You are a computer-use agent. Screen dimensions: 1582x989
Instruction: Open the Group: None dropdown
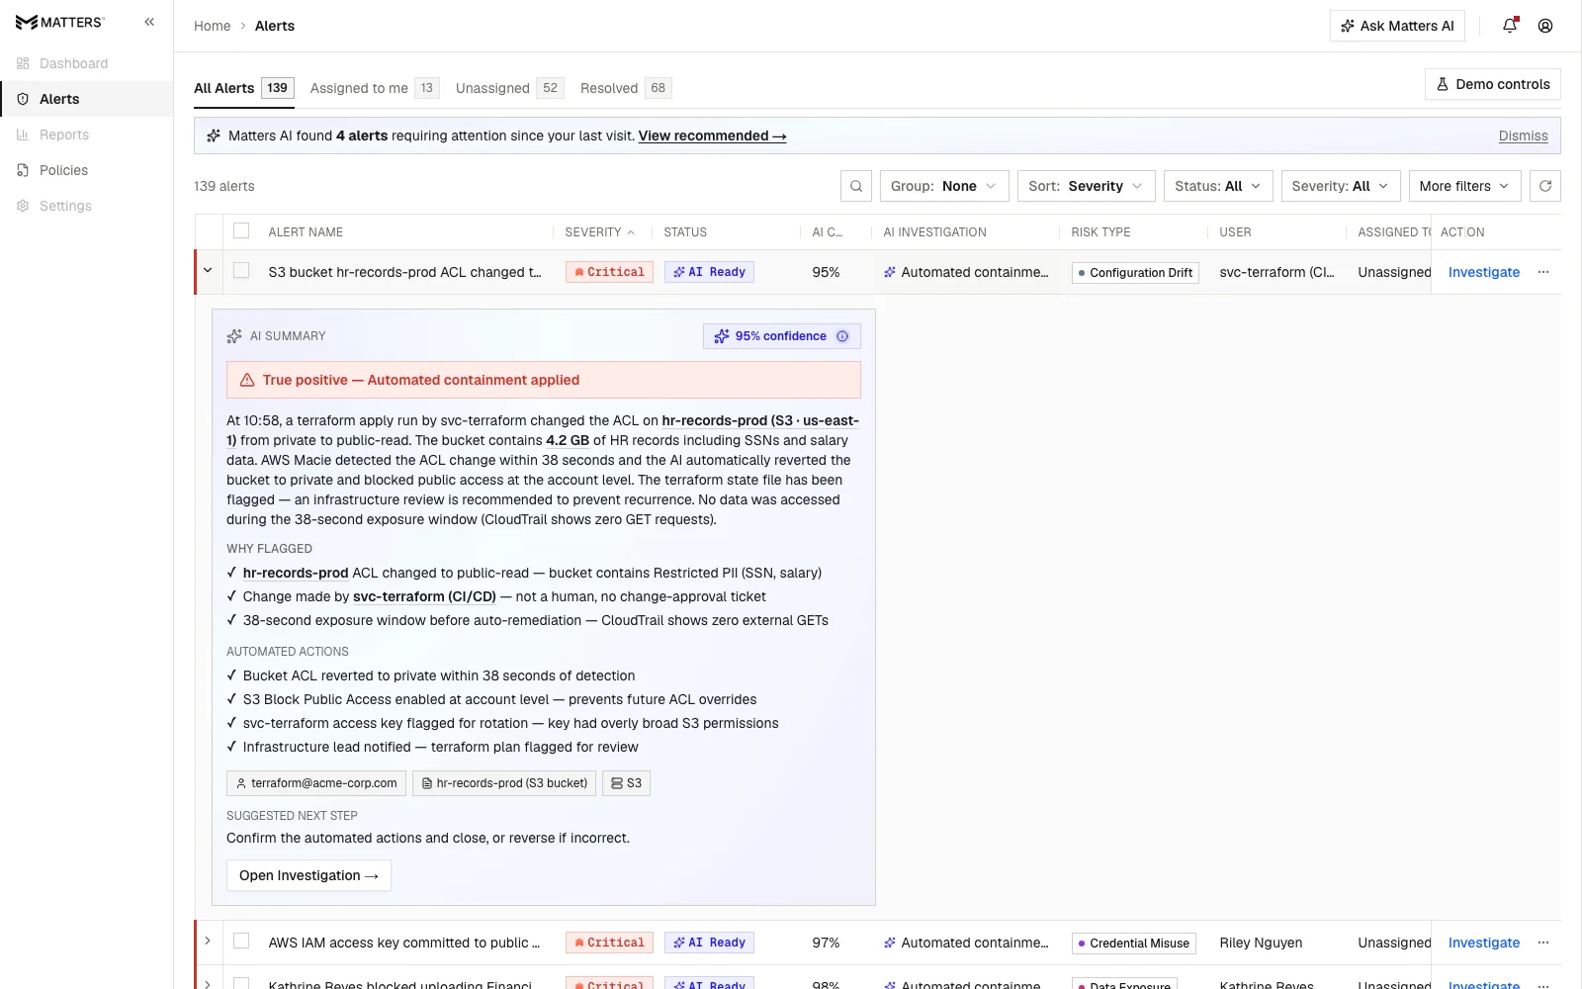click(x=944, y=186)
